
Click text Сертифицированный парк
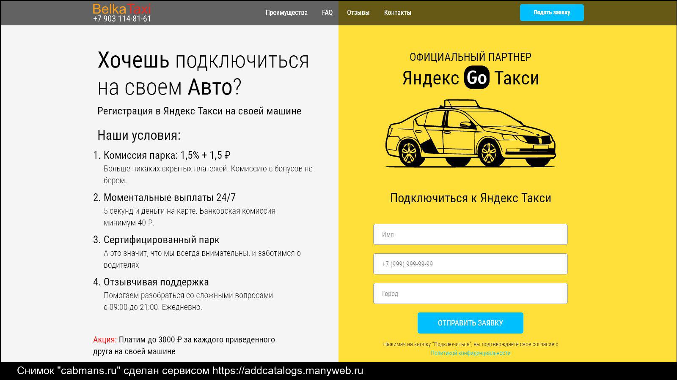[x=162, y=240]
